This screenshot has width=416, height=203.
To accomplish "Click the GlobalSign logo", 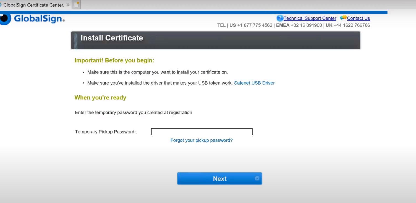I will pyautogui.click(x=32, y=18).
